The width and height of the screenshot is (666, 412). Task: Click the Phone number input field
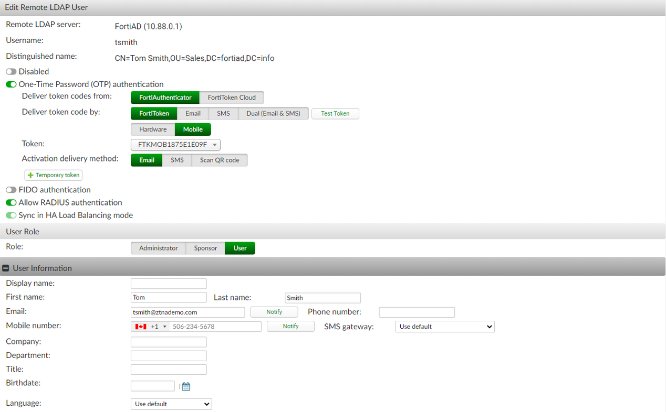417,312
